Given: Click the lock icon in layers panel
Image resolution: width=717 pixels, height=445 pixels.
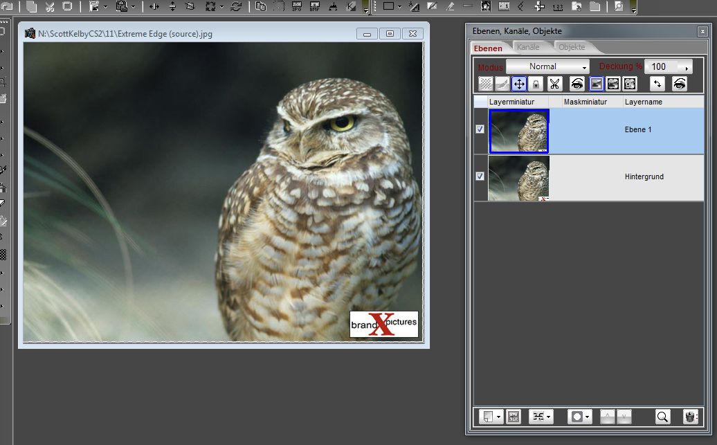Looking at the screenshot, I should (x=536, y=84).
